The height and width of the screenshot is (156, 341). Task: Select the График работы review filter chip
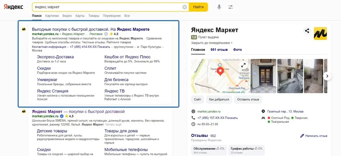tap(247, 150)
